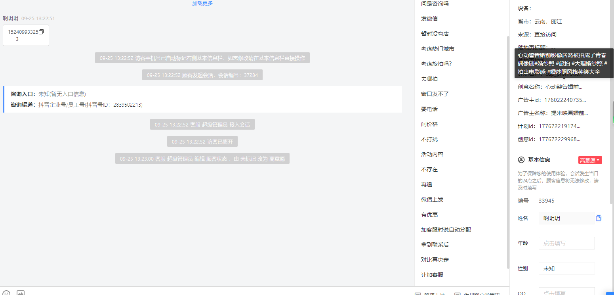
Task: Pick the 对比再决定 quick reply entry
Action: (435, 260)
